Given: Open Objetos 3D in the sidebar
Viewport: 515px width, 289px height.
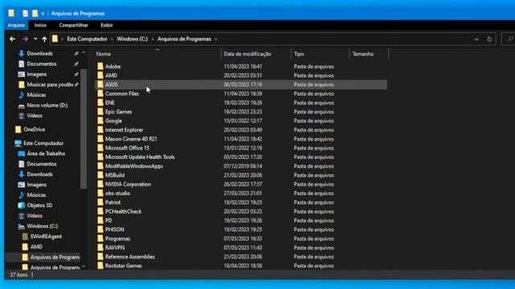Looking at the screenshot, I should [x=39, y=206].
